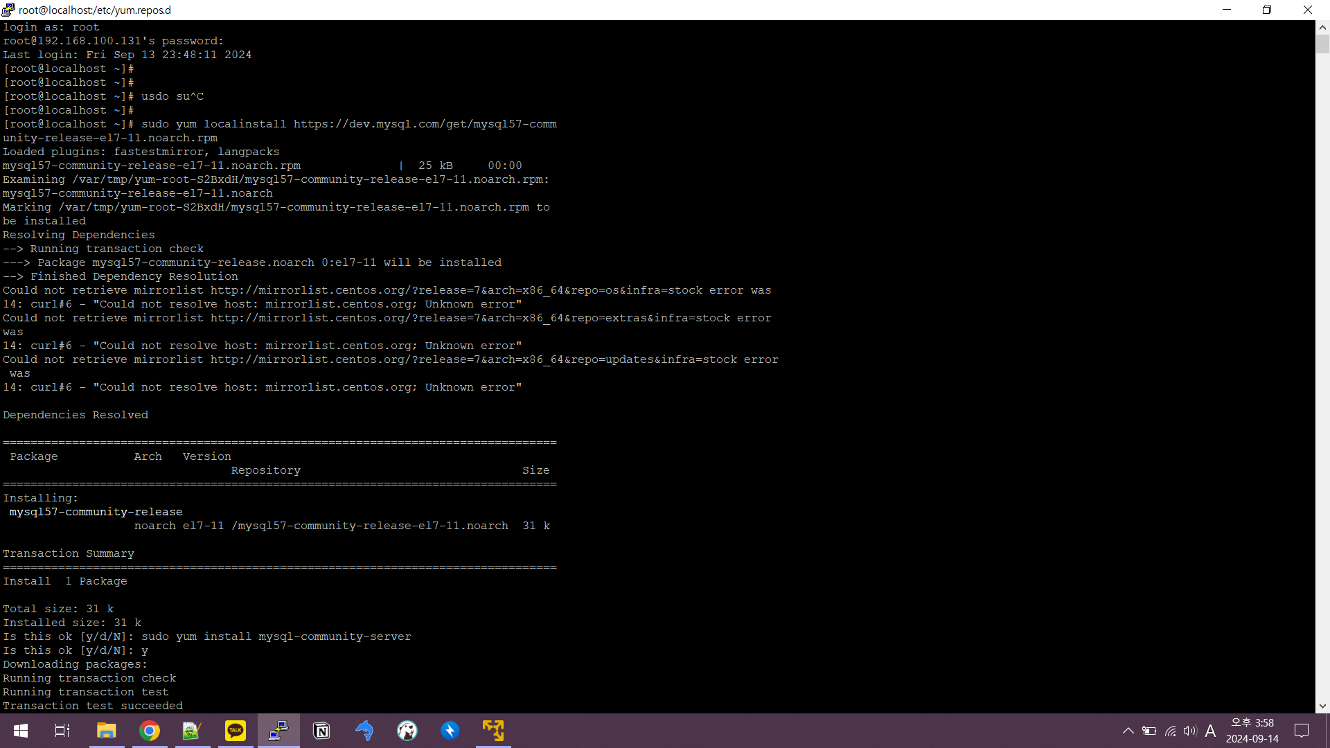The image size is (1330, 748).
Task: Switch to Google Chrome taskbar icon
Action: pyautogui.click(x=149, y=731)
